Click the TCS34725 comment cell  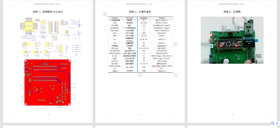click(115, 61)
